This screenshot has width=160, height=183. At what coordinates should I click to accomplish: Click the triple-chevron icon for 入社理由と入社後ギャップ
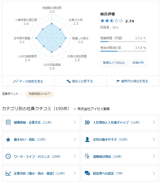(87, 122)
